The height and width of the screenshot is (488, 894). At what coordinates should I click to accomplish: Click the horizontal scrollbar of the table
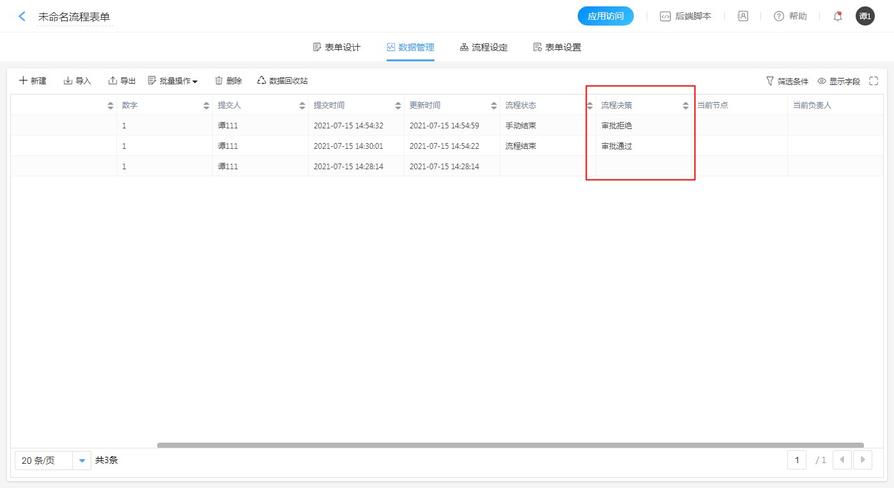pyautogui.click(x=510, y=445)
